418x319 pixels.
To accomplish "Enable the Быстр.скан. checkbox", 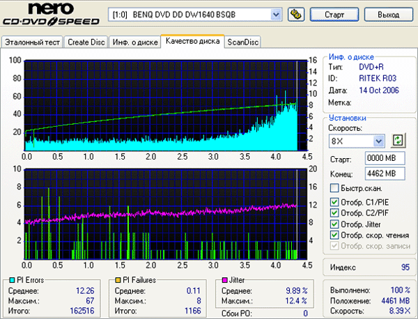I will (335, 189).
